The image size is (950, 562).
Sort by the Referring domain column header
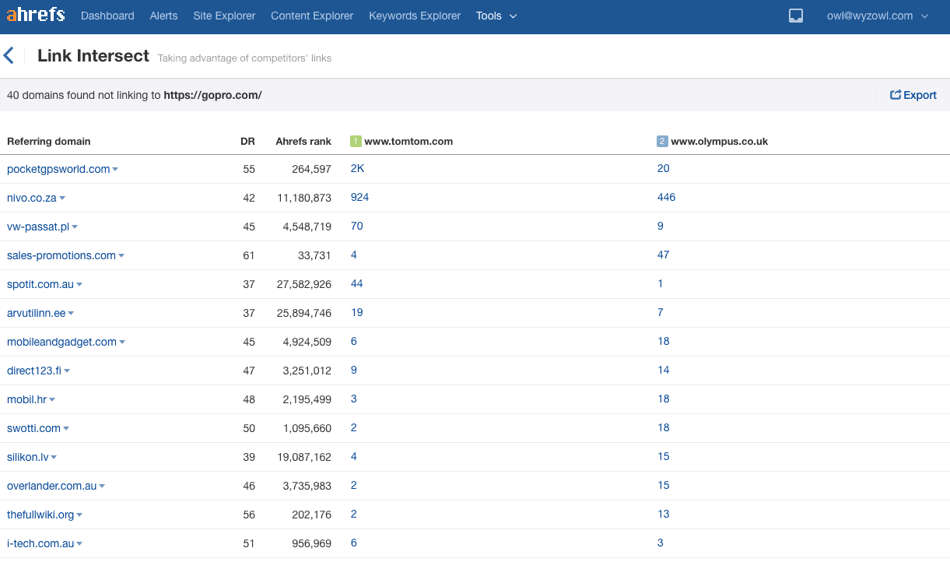(x=49, y=141)
